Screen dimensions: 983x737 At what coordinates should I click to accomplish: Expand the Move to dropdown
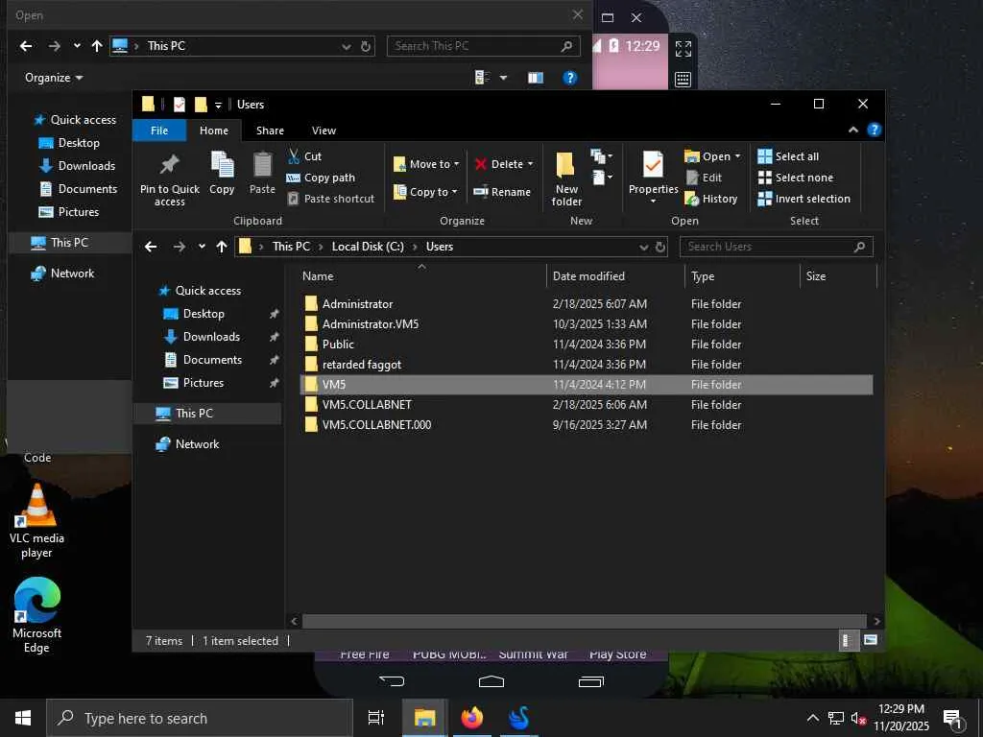456,164
